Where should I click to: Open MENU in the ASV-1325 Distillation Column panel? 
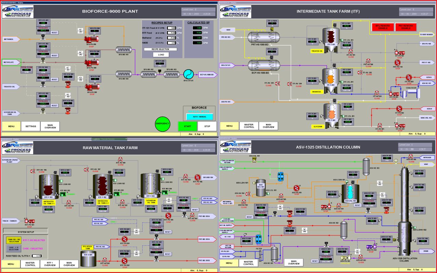click(x=229, y=263)
